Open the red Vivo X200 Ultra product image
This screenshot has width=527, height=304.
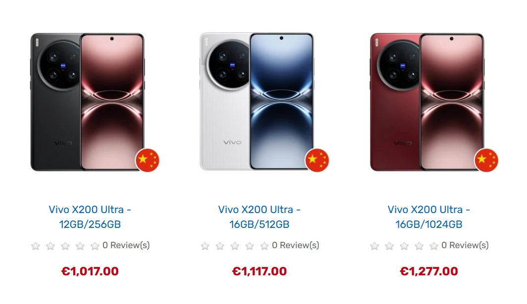[x=427, y=102]
